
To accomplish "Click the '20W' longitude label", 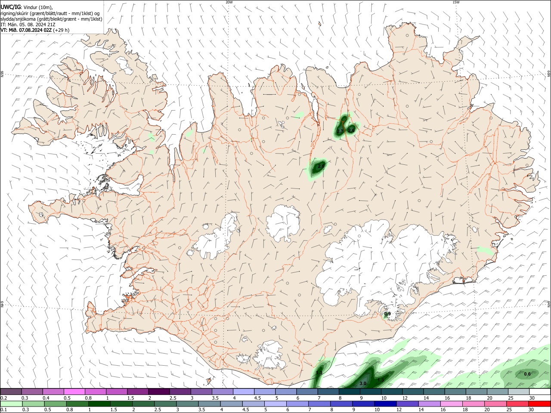I will [x=229, y=2].
